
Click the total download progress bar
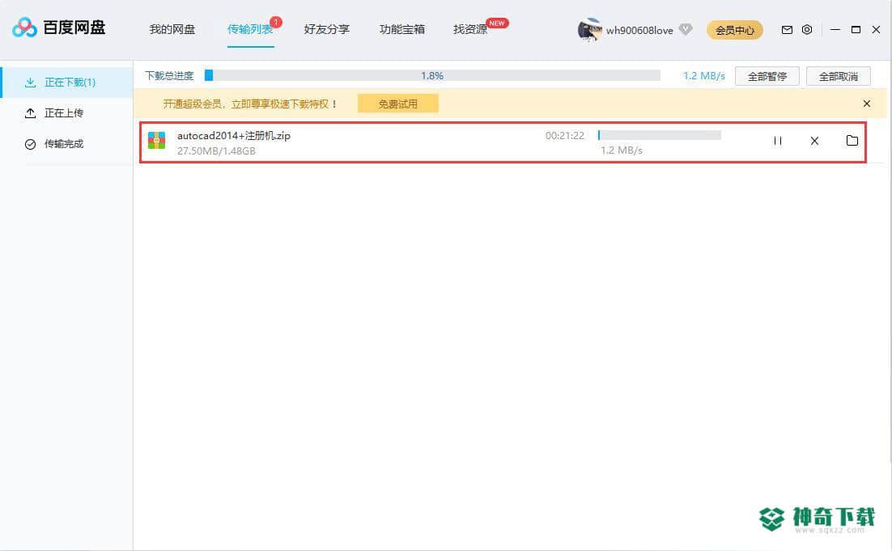[x=432, y=75]
